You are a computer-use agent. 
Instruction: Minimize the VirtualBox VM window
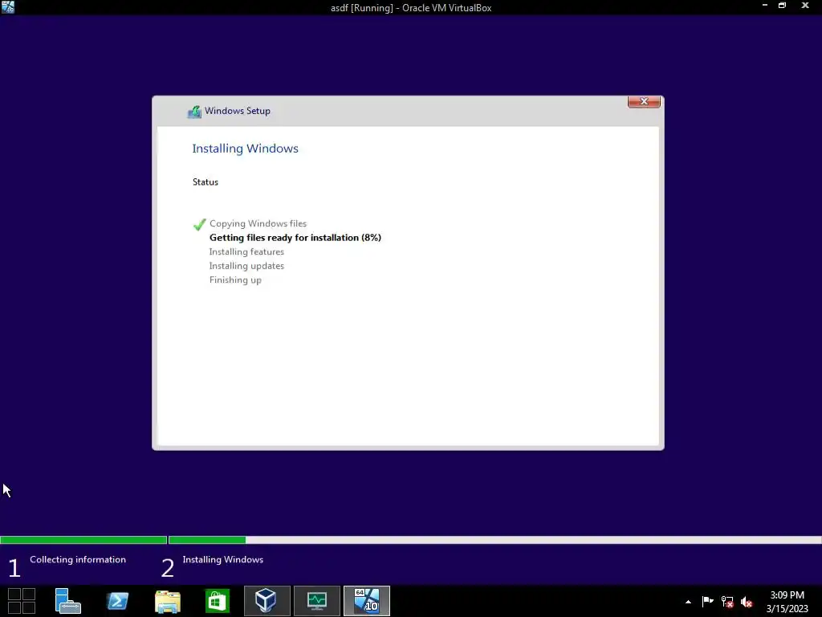pyautogui.click(x=765, y=6)
